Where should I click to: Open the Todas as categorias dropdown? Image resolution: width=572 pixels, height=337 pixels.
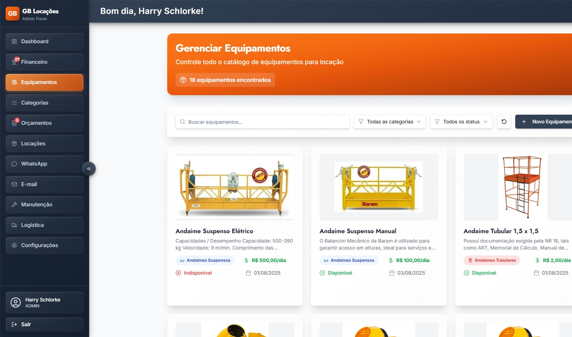pyautogui.click(x=390, y=122)
